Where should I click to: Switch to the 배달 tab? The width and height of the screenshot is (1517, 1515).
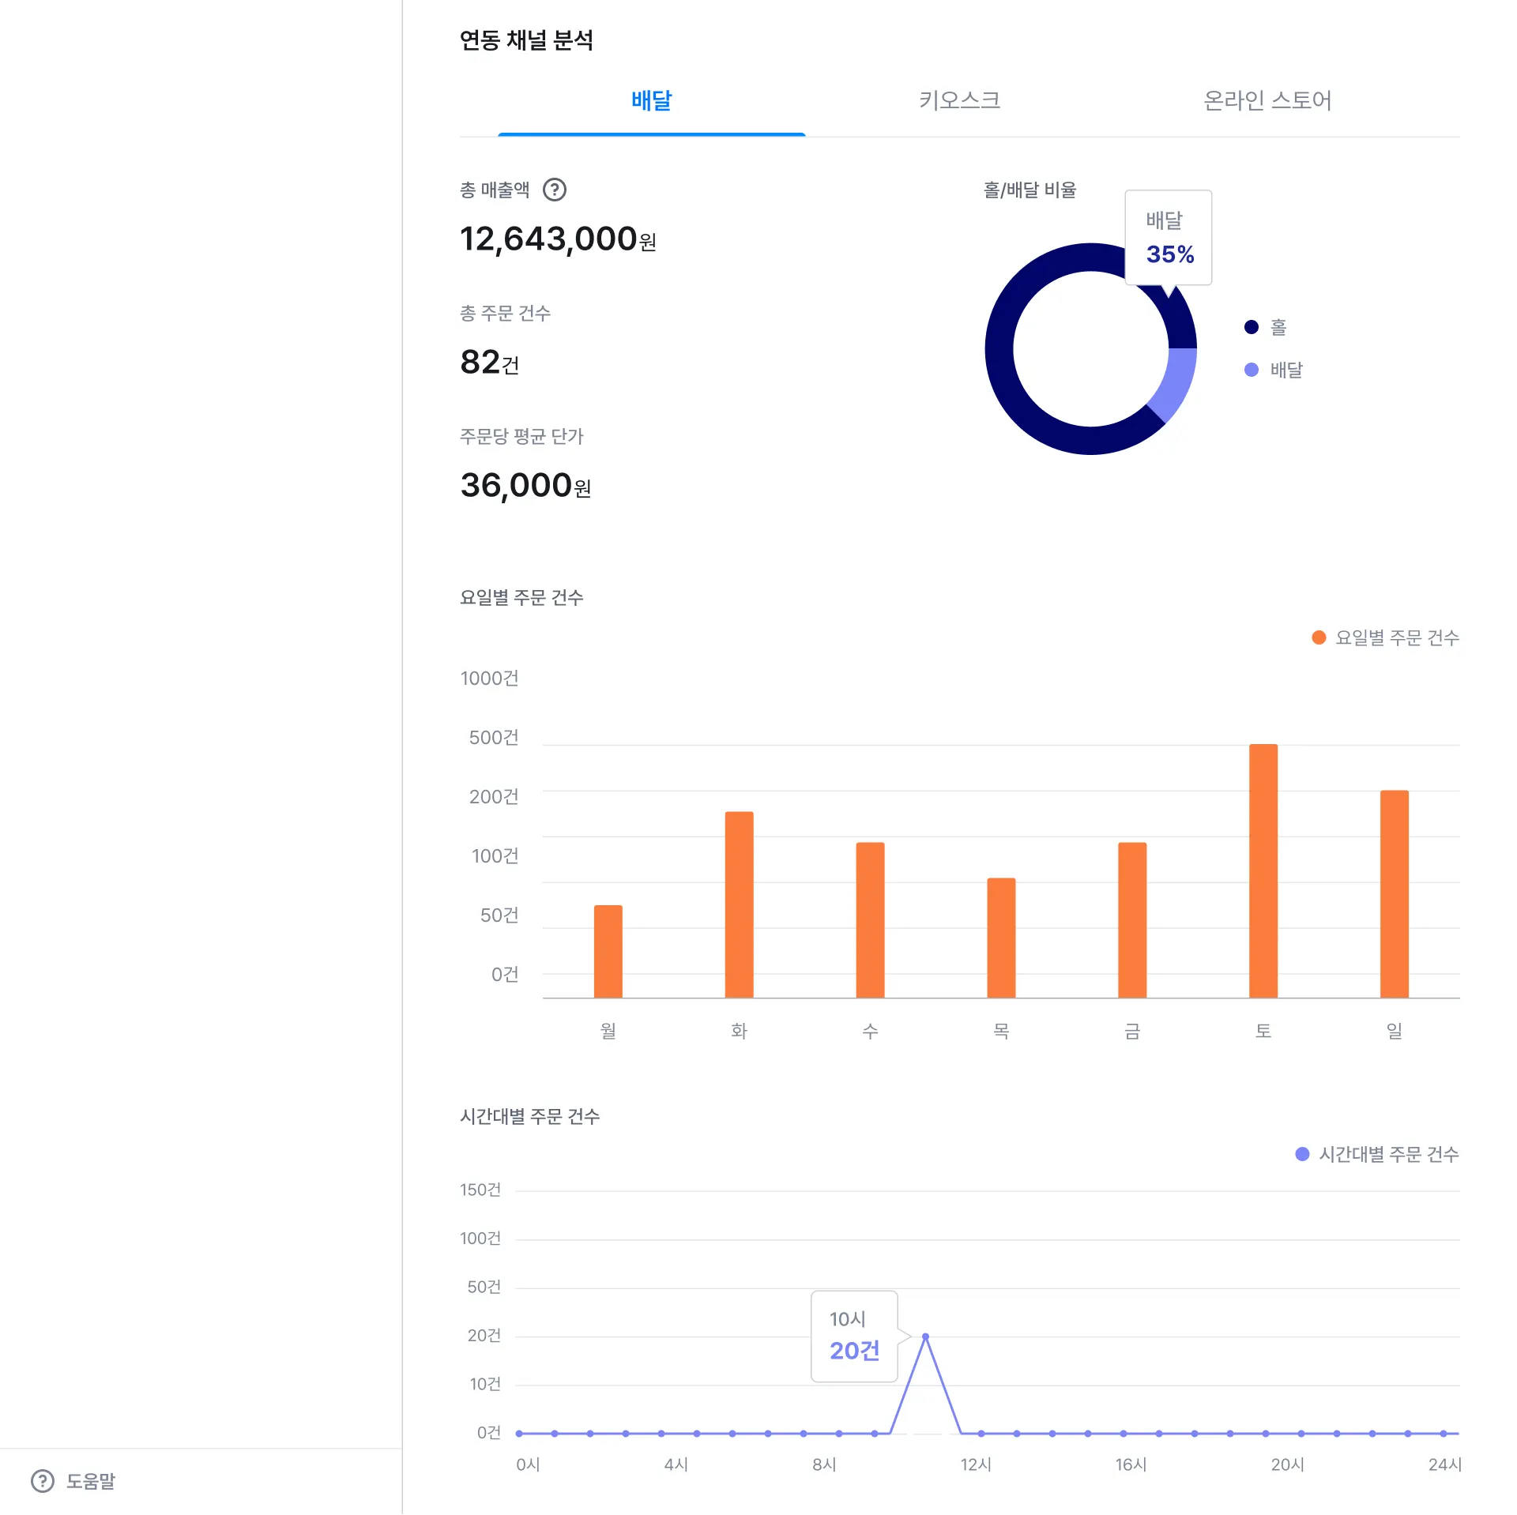click(651, 101)
